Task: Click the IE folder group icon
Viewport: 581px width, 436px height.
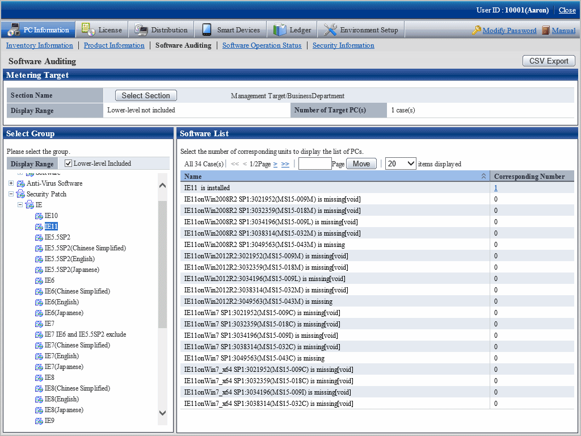Action: tap(30, 205)
